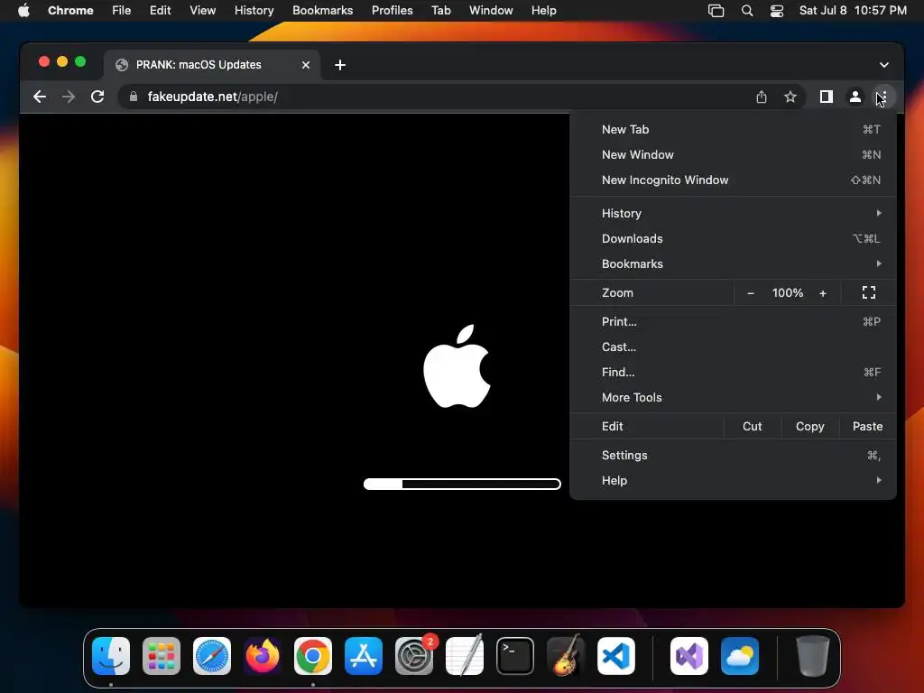
Task: Expand the More Tools submenu
Action: [x=733, y=398]
